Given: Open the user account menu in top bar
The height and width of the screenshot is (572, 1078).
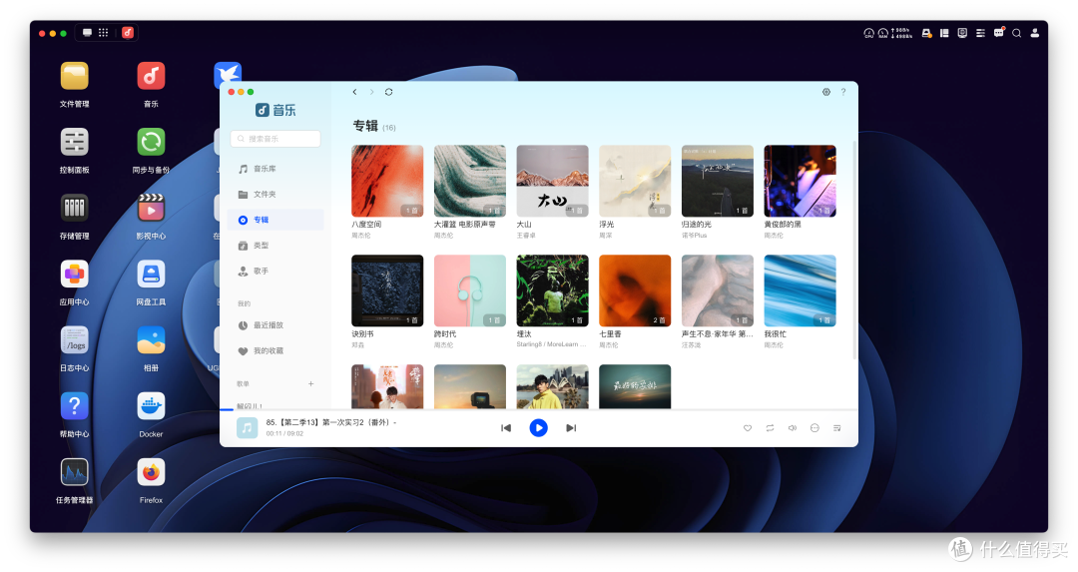Looking at the screenshot, I should [x=1034, y=32].
